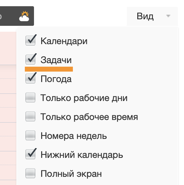Tick the Полный экран checkbox
184x185 pixels.
[x=30, y=173]
